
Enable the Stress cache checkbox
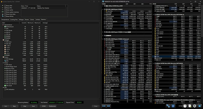click(5, 10)
